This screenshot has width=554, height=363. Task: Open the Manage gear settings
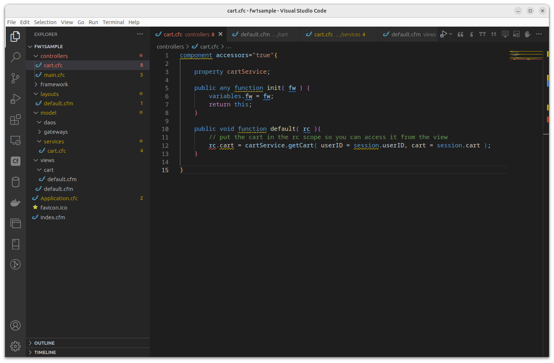pos(15,346)
